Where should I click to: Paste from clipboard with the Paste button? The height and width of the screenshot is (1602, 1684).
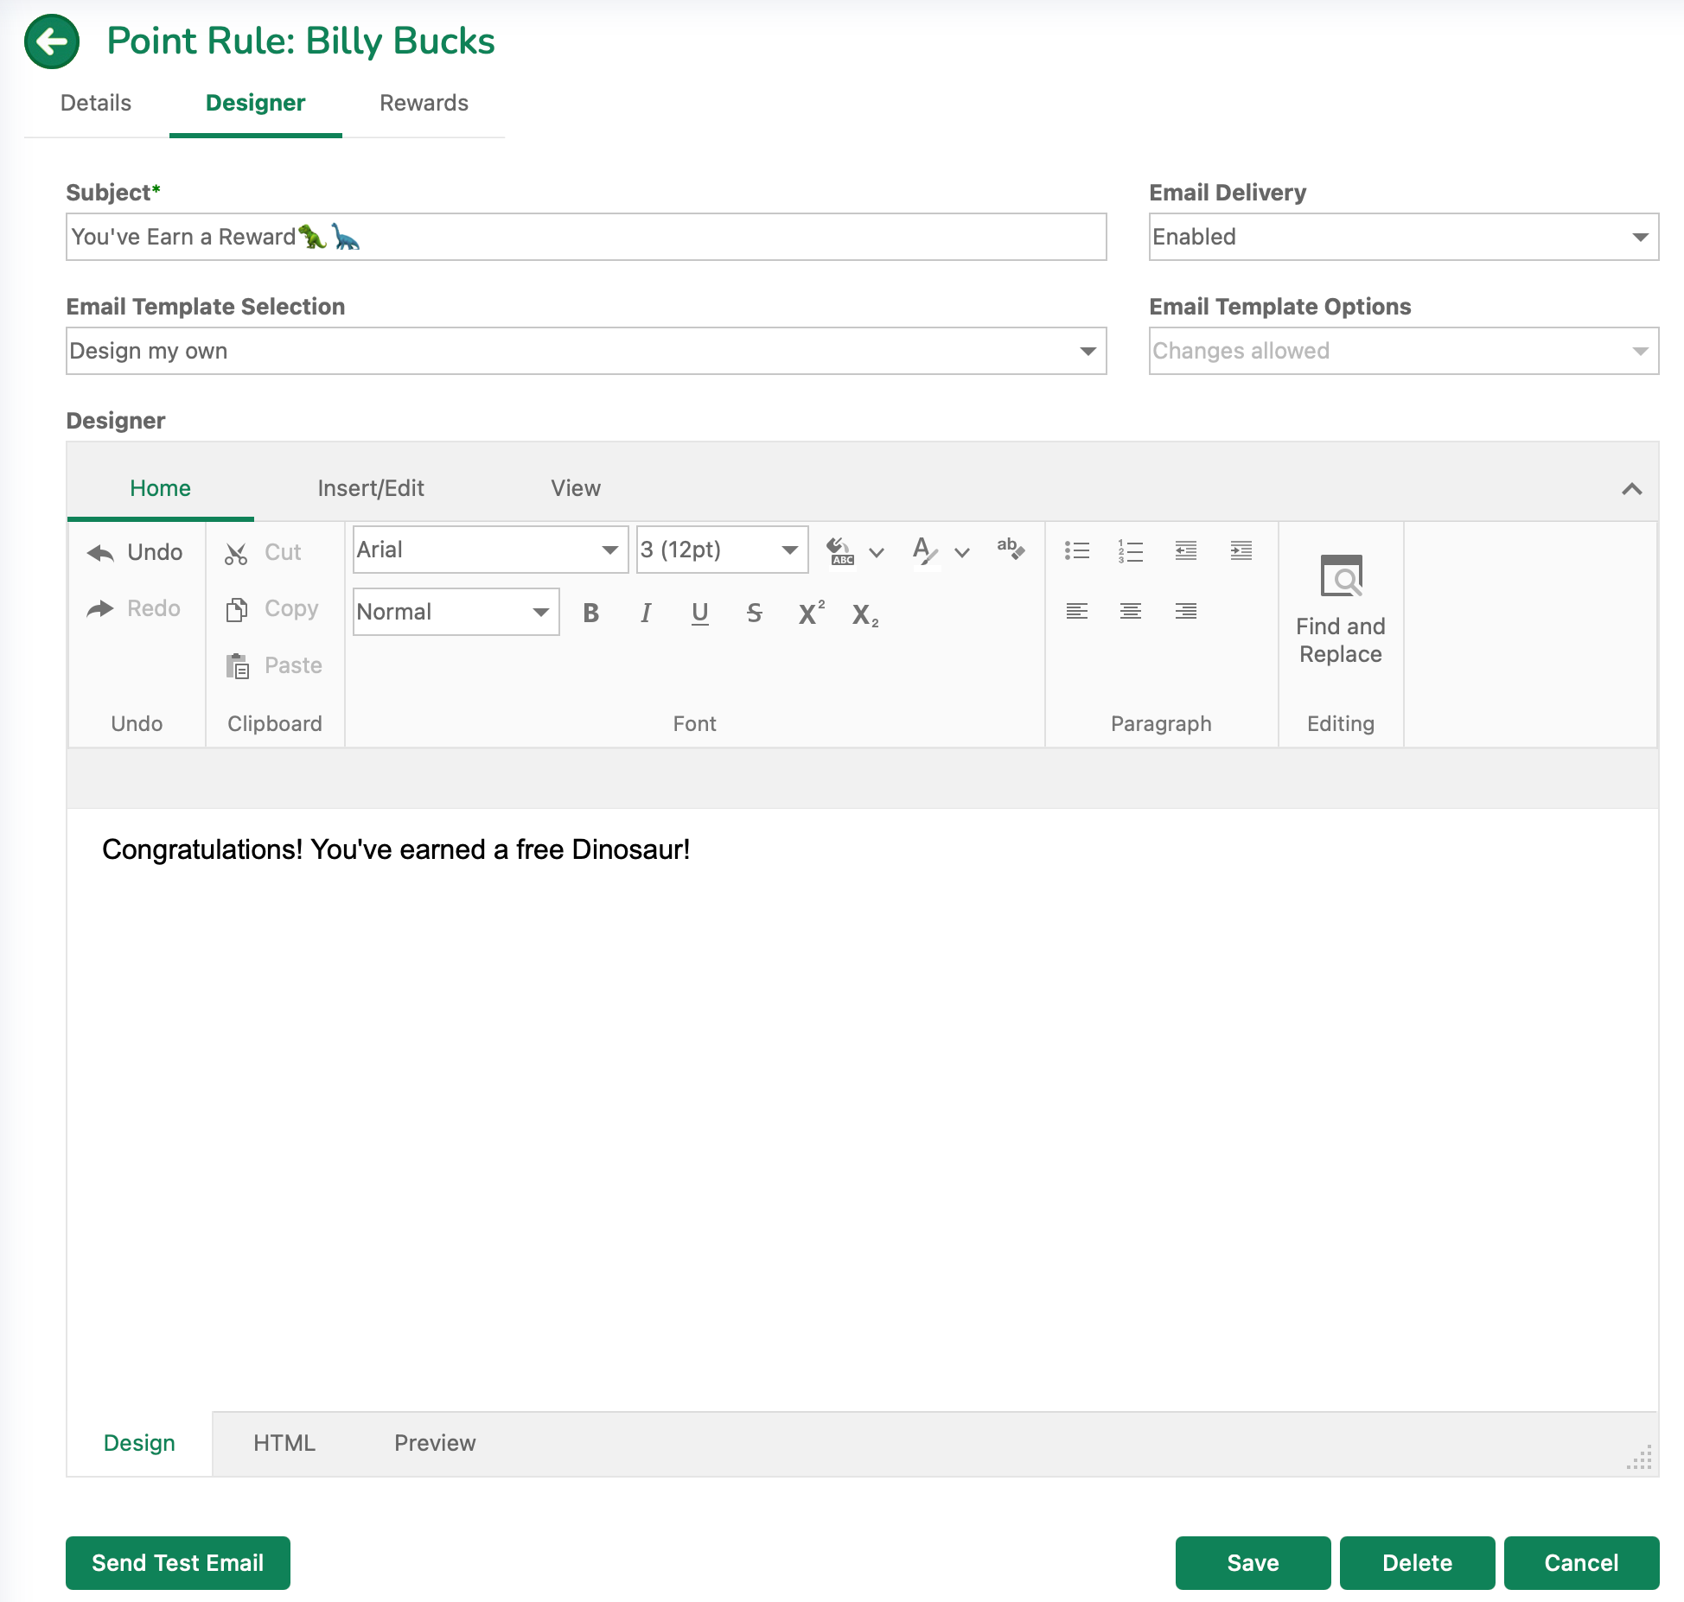click(x=274, y=665)
